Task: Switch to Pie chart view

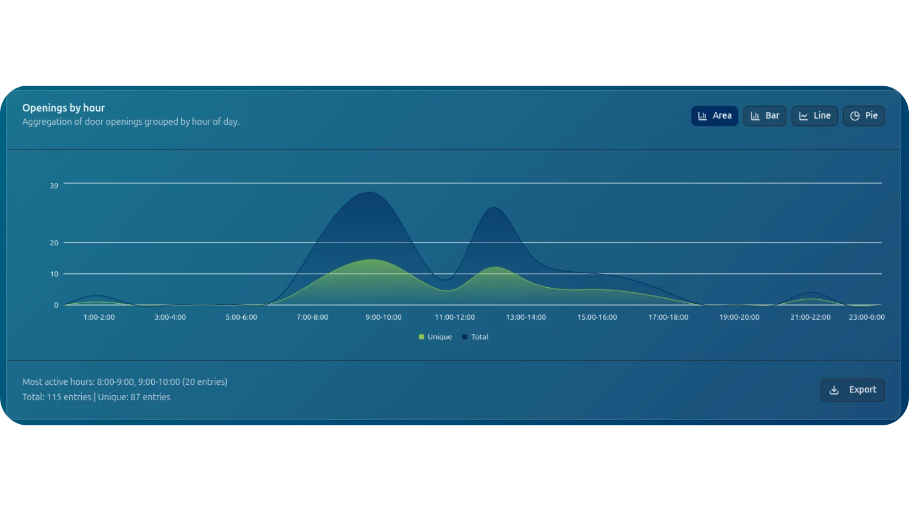Action: (864, 116)
